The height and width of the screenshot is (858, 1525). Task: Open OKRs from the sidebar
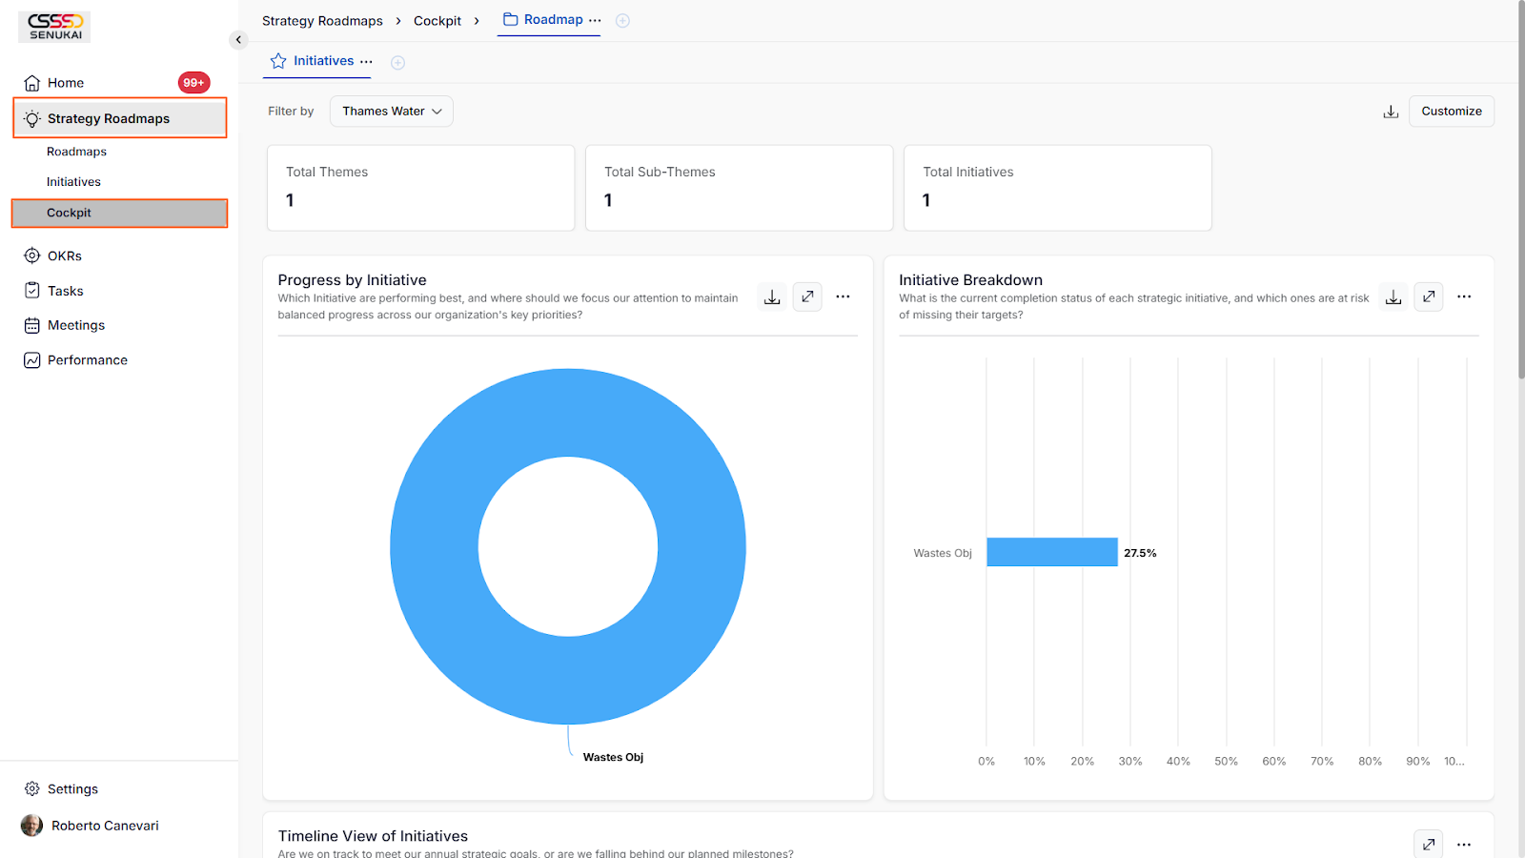pos(65,255)
